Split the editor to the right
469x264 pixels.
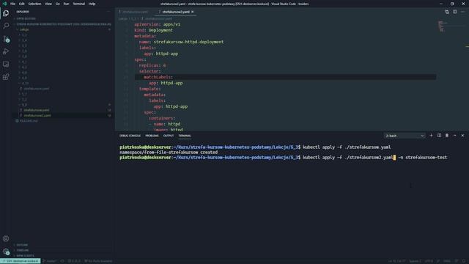coord(454,12)
